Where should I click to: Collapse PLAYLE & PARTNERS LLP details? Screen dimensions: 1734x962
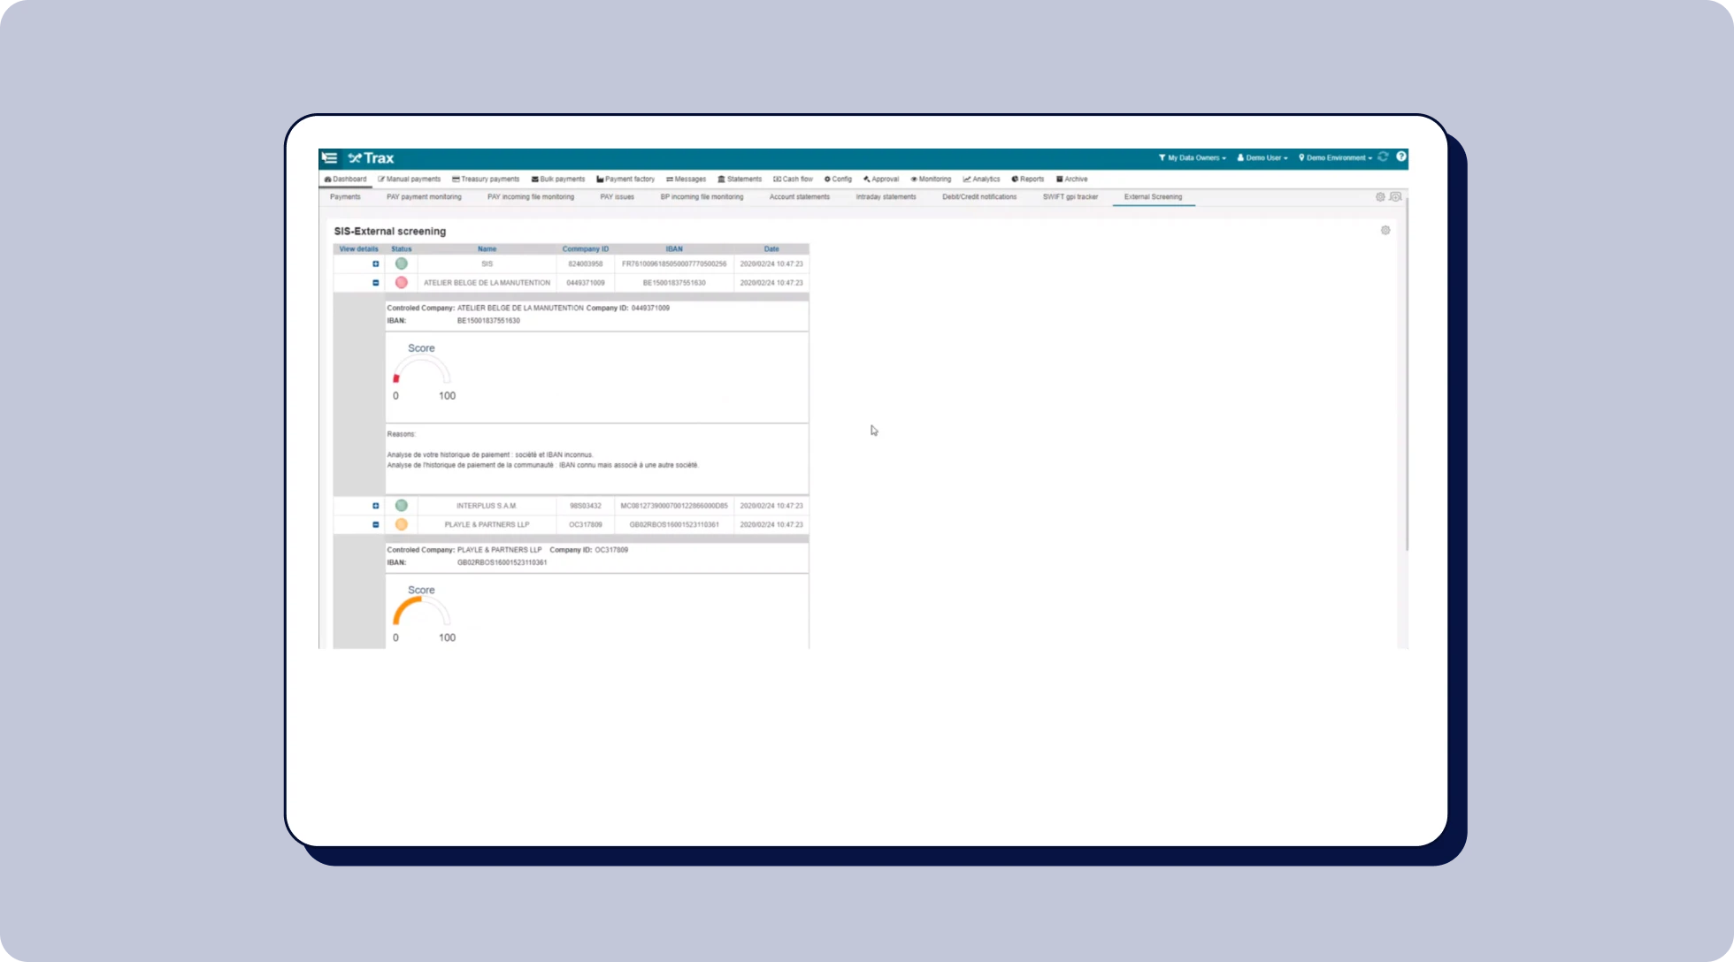click(x=375, y=524)
